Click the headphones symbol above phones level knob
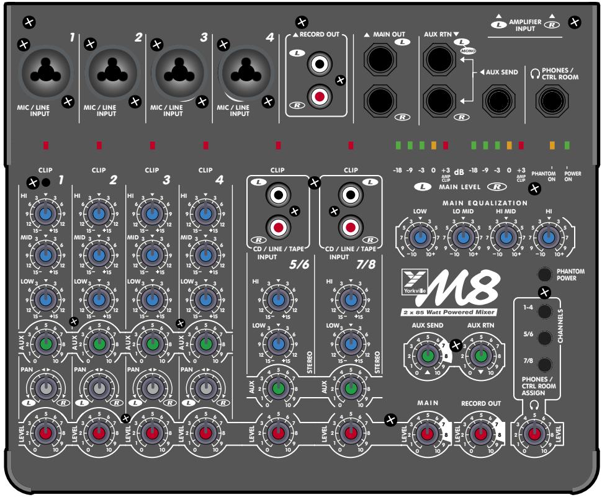 click(534, 405)
